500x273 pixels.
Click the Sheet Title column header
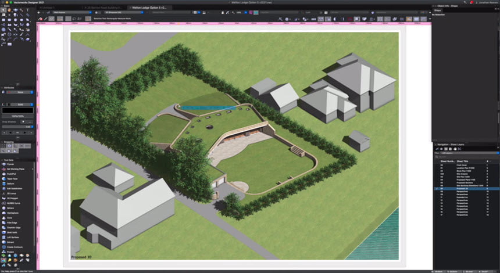(x=462, y=161)
